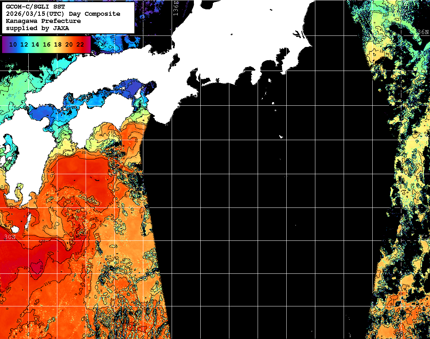Click the crimson warmest-water patch below 30N
Viewport: 430px width, 339px height.
pos(36,267)
